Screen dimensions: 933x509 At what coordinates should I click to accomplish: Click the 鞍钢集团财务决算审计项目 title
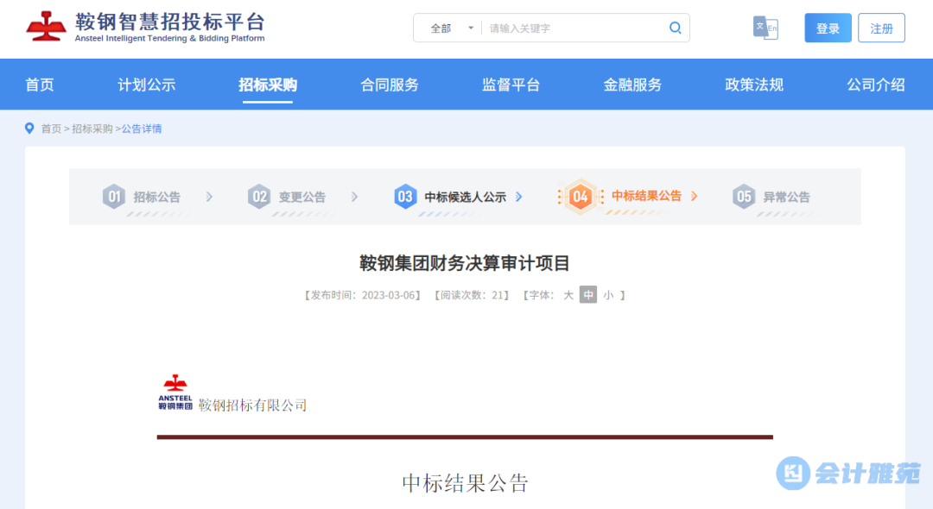point(465,263)
